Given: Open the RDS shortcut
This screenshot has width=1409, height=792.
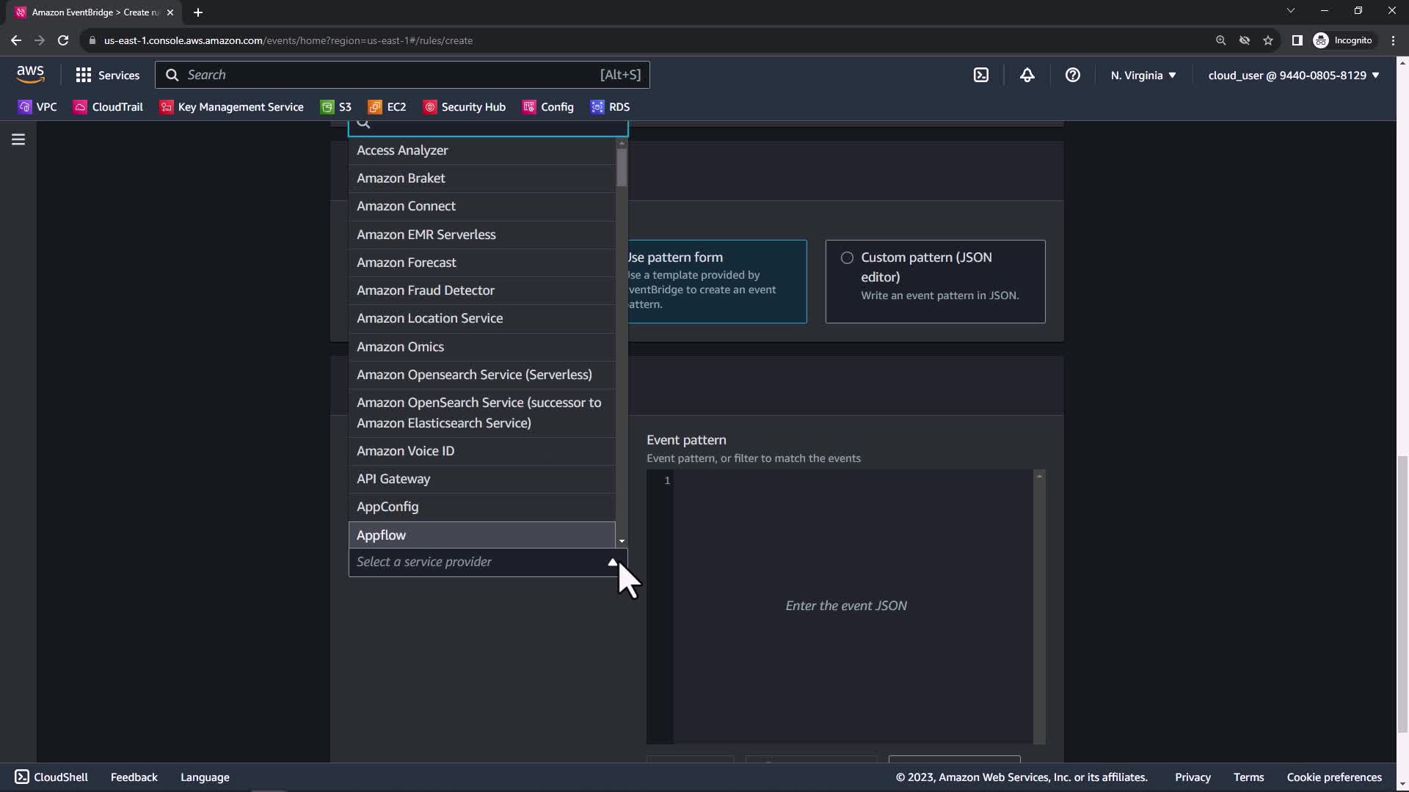Looking at the screenshot, I should (610, 107).
